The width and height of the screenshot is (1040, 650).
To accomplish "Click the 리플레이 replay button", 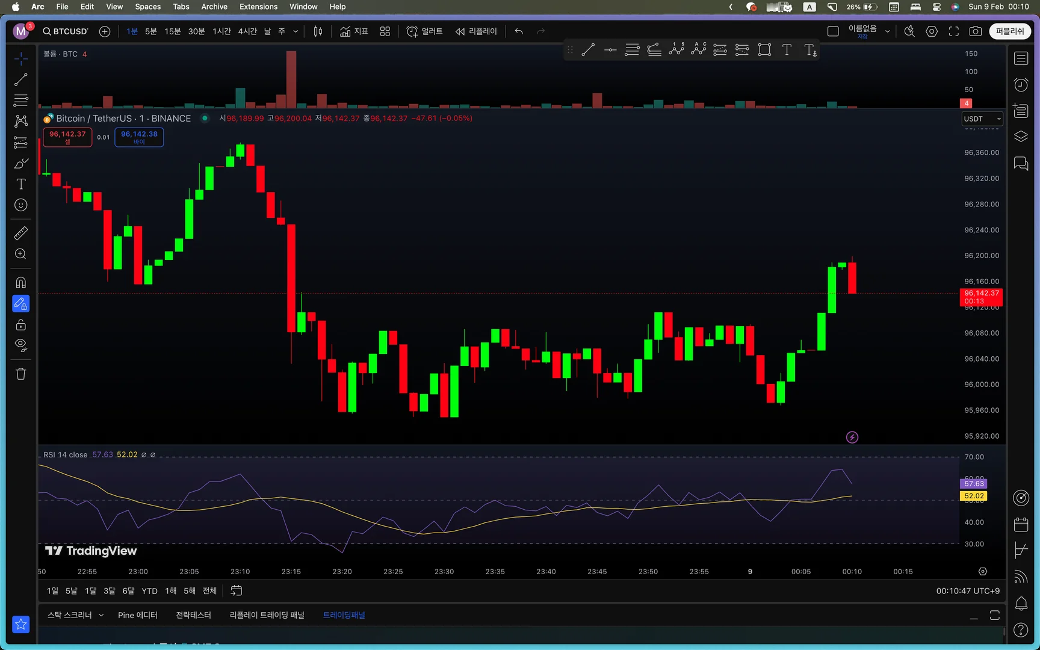I will [x=476, y=31].
